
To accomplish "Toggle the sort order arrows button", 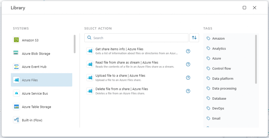I will [x=194, y=38].
